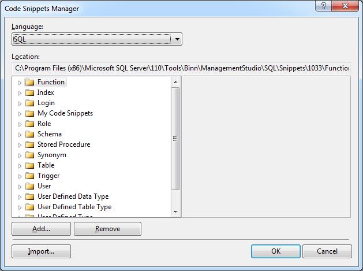Expand the Schema folder node
The image size is (363, 271).
click(20, 134)
